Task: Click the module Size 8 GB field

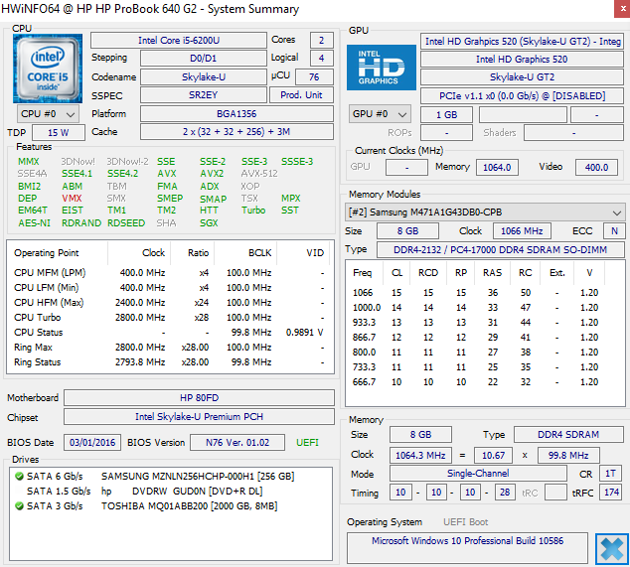Action: pyautogui.click(x=407, y=231)
